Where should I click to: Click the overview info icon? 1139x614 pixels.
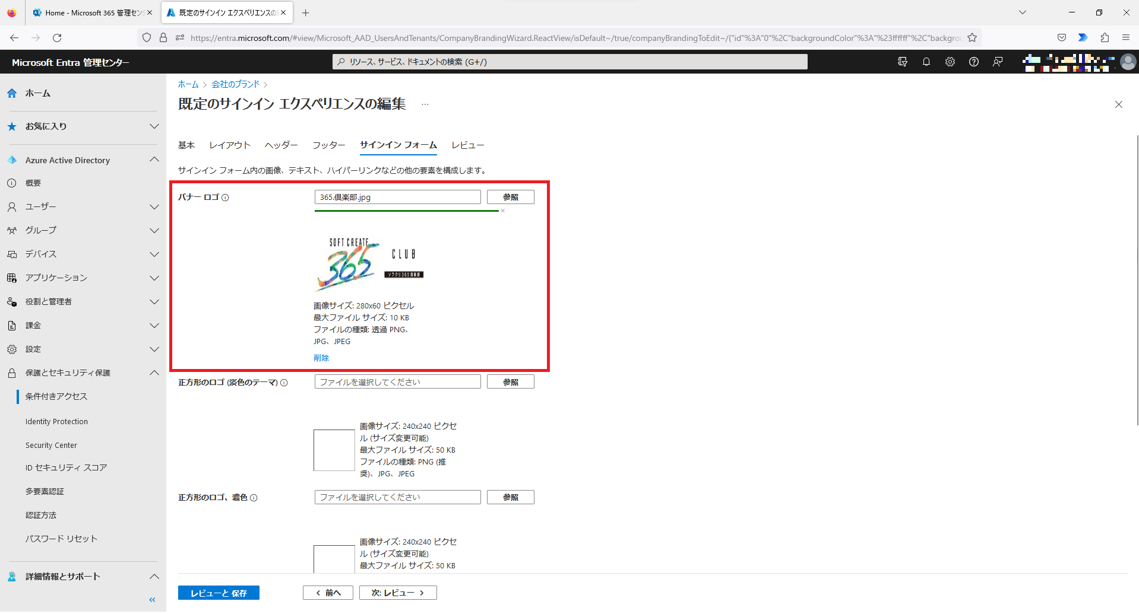12,183
